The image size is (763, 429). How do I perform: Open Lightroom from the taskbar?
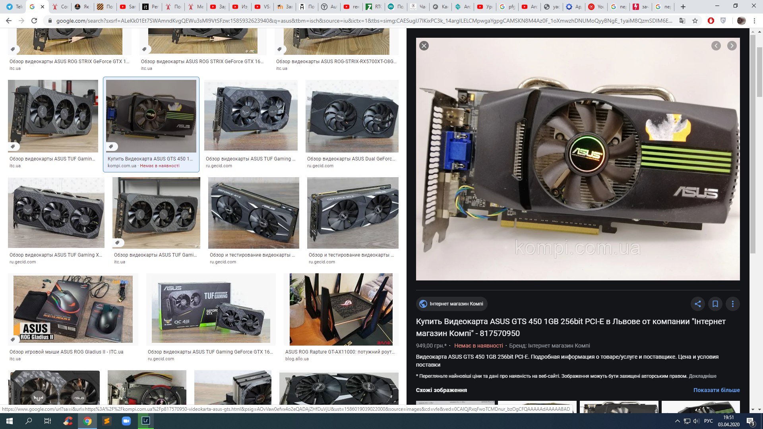146,421
